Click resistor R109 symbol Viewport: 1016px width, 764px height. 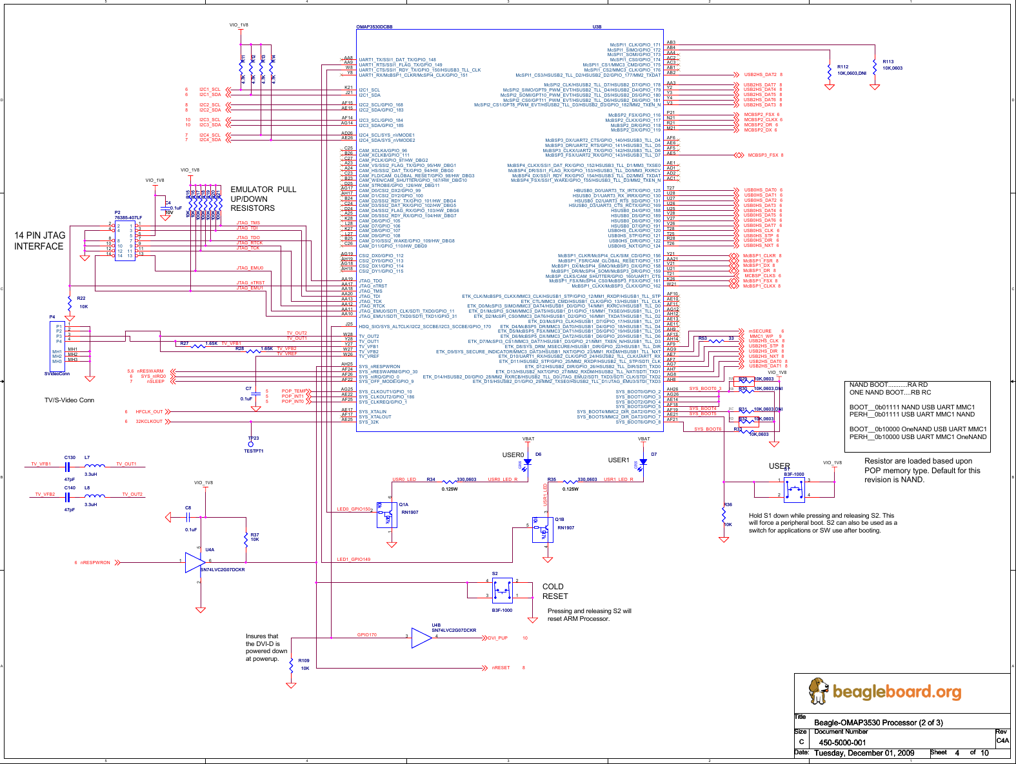click(x=292, y=665)
